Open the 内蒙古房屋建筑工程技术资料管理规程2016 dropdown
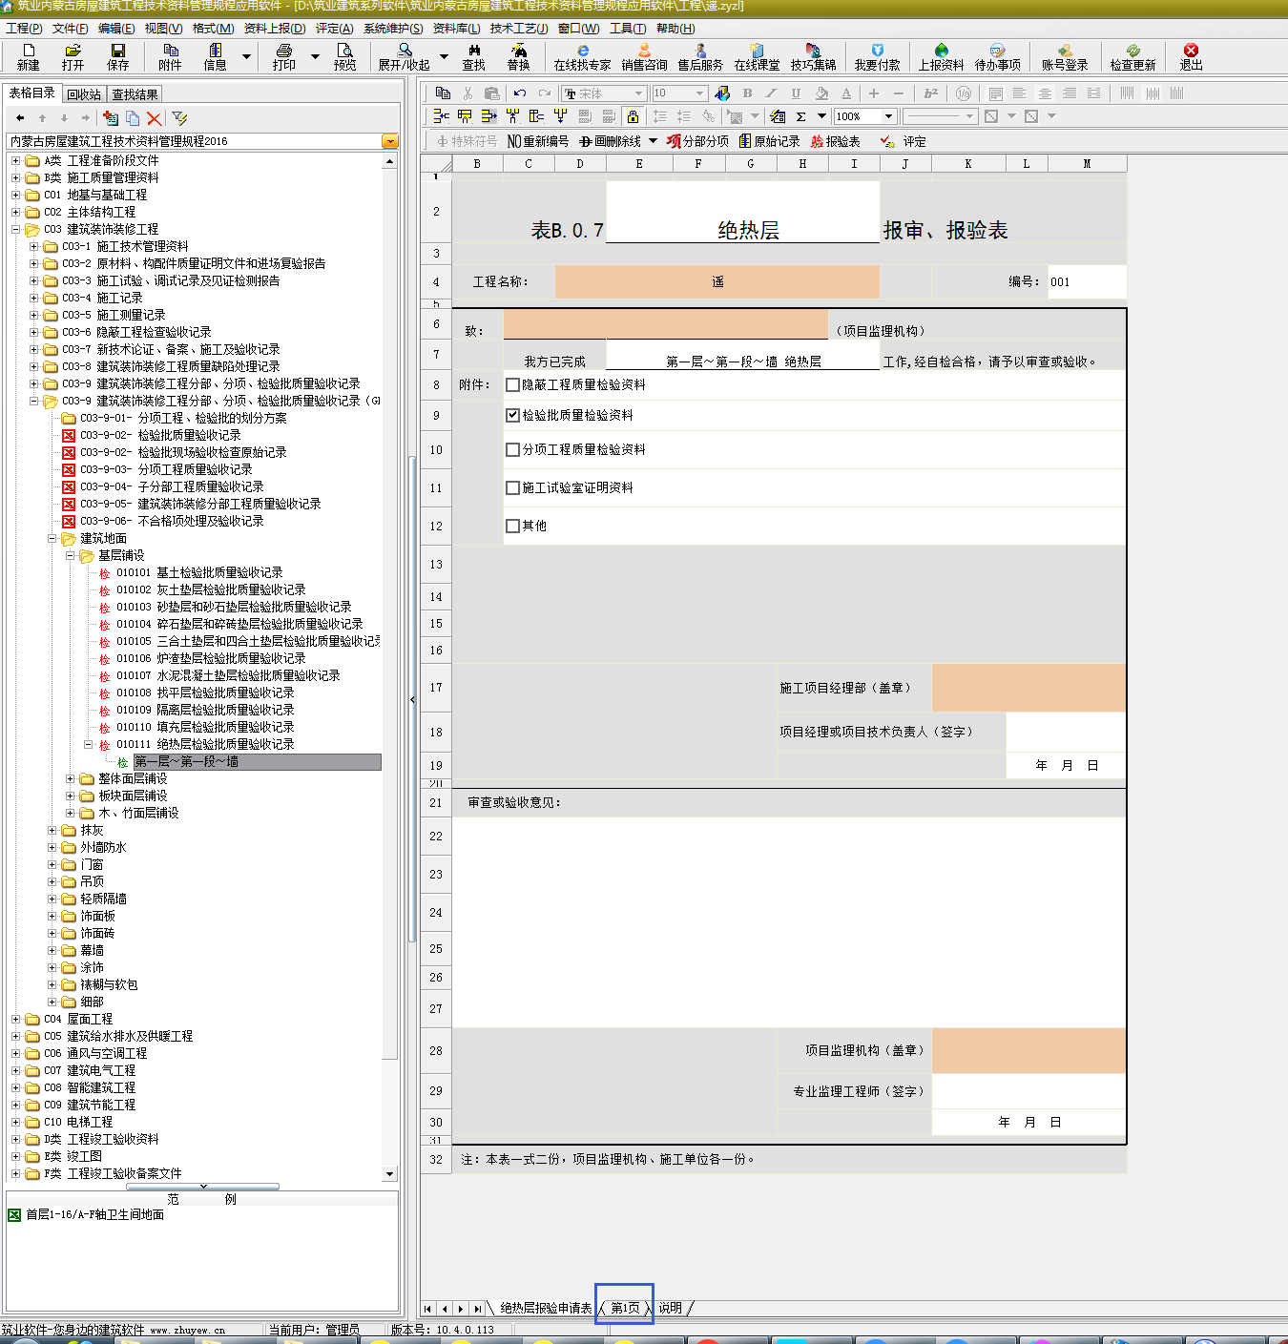The image size is (1288, 1344). tap(389, 141)
